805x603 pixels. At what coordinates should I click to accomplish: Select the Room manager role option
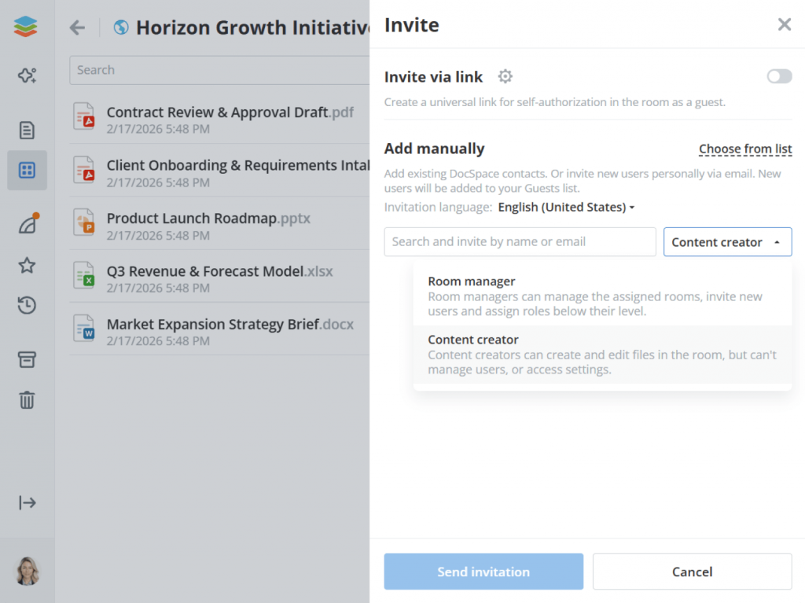[x=602, y=296]
